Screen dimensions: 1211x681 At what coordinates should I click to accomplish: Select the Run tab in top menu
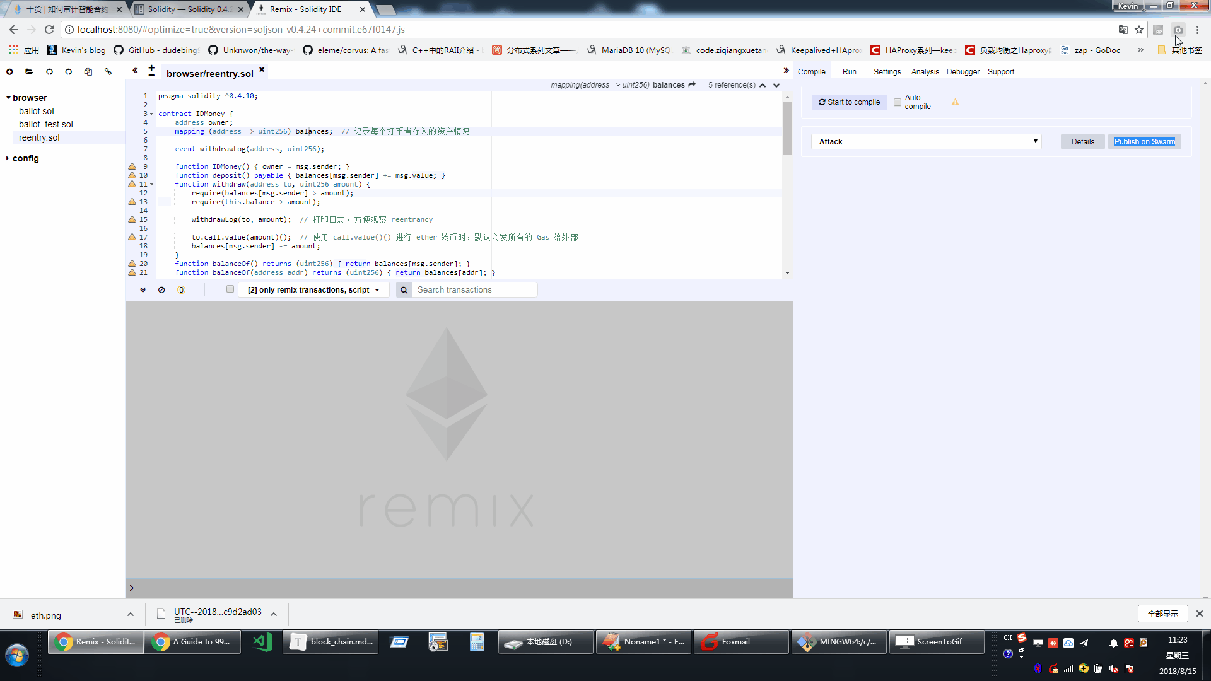pos(849,71)
